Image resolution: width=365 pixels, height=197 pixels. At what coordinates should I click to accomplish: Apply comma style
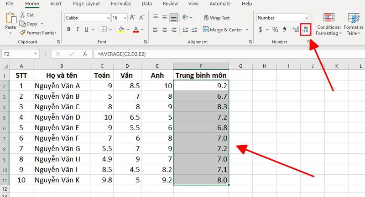[284, 30]
